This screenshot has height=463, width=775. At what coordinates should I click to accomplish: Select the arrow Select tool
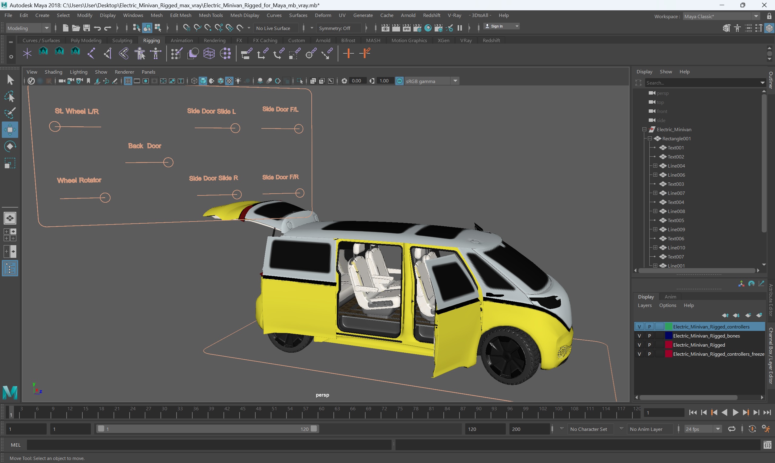tap(10, 80)
